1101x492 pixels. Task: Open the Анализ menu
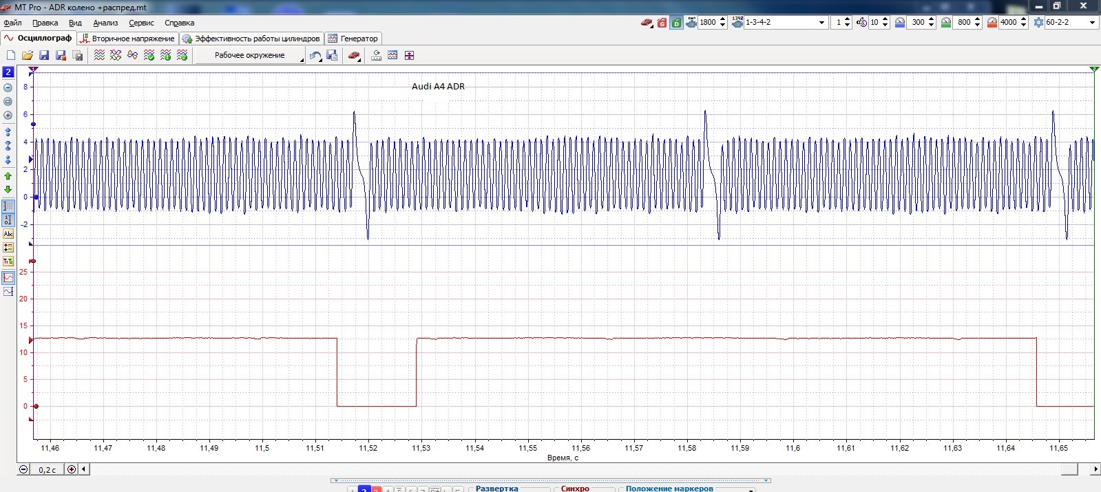pos(105,23)
